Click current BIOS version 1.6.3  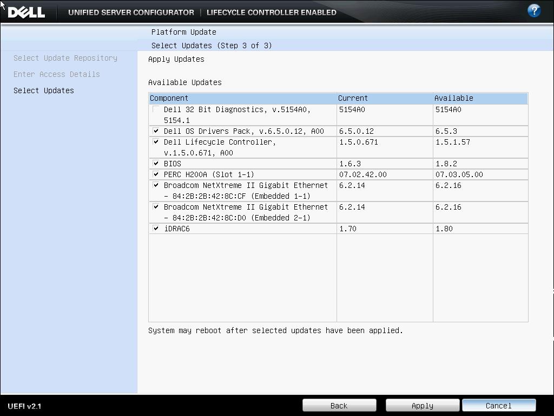(350, 164)
